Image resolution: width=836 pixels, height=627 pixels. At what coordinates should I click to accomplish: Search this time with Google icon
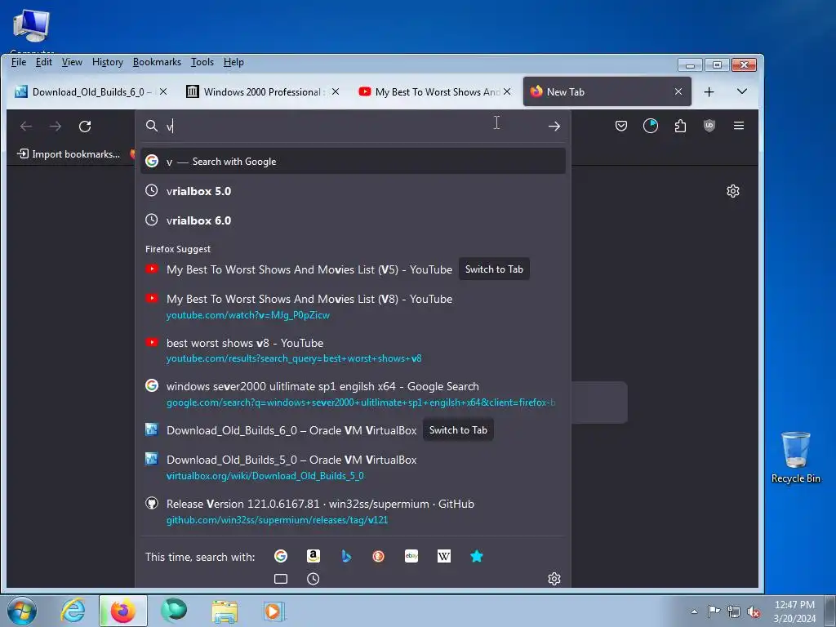click(281, 556)
